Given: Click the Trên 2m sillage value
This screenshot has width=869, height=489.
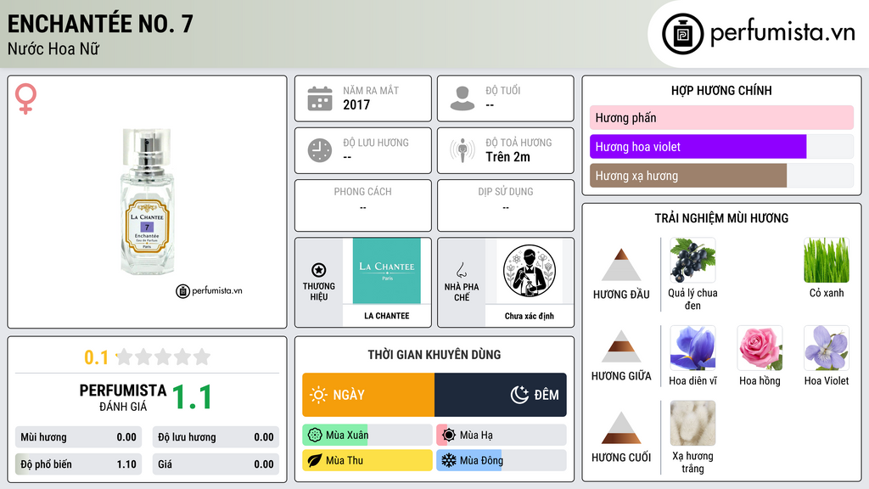Looking at the screenshot, I should click(508, 157).
